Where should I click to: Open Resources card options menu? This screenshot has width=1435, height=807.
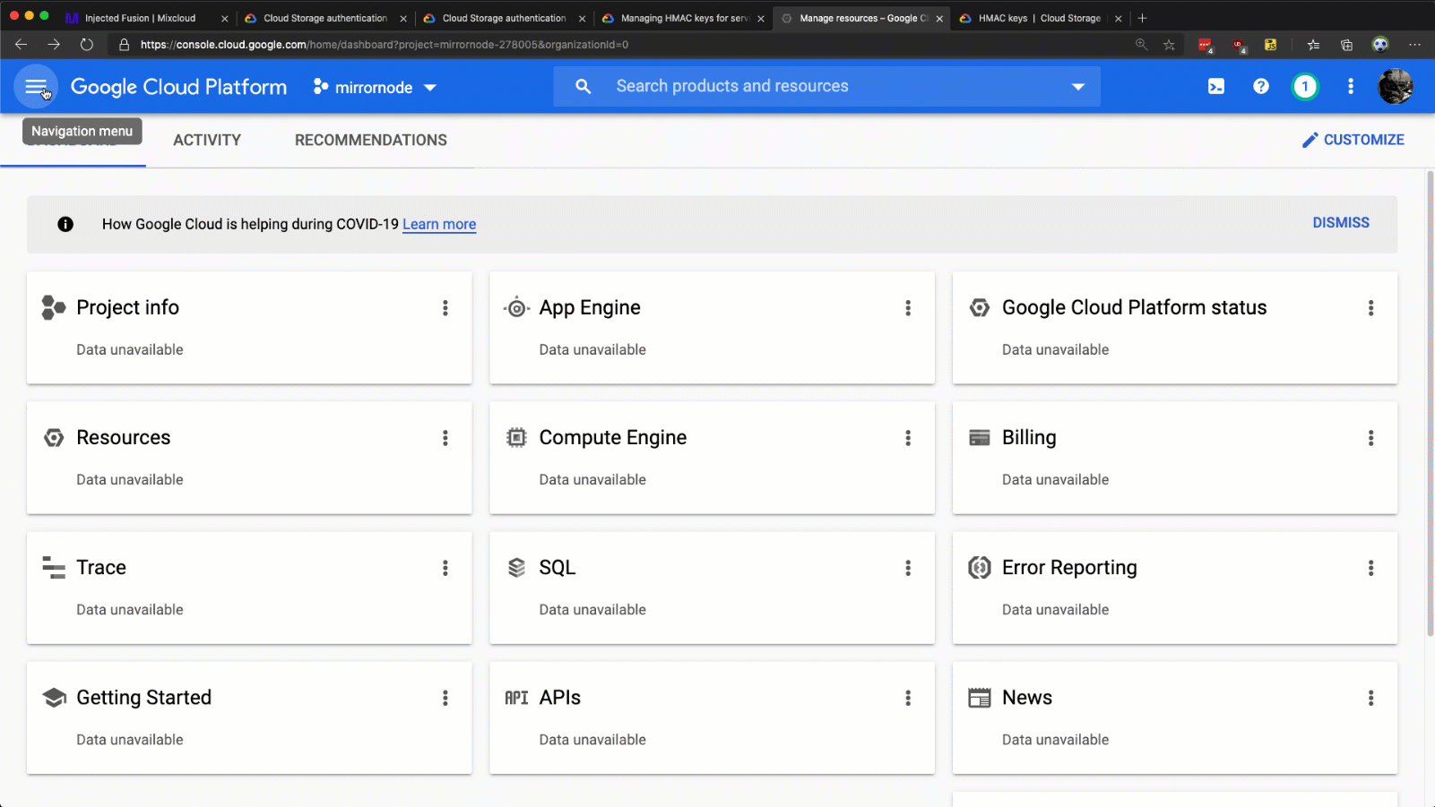click(445, 438)
